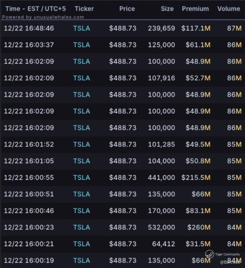
Task: Click TSLA ticker in the 16:03:37 row
Action: click(82, 45)
